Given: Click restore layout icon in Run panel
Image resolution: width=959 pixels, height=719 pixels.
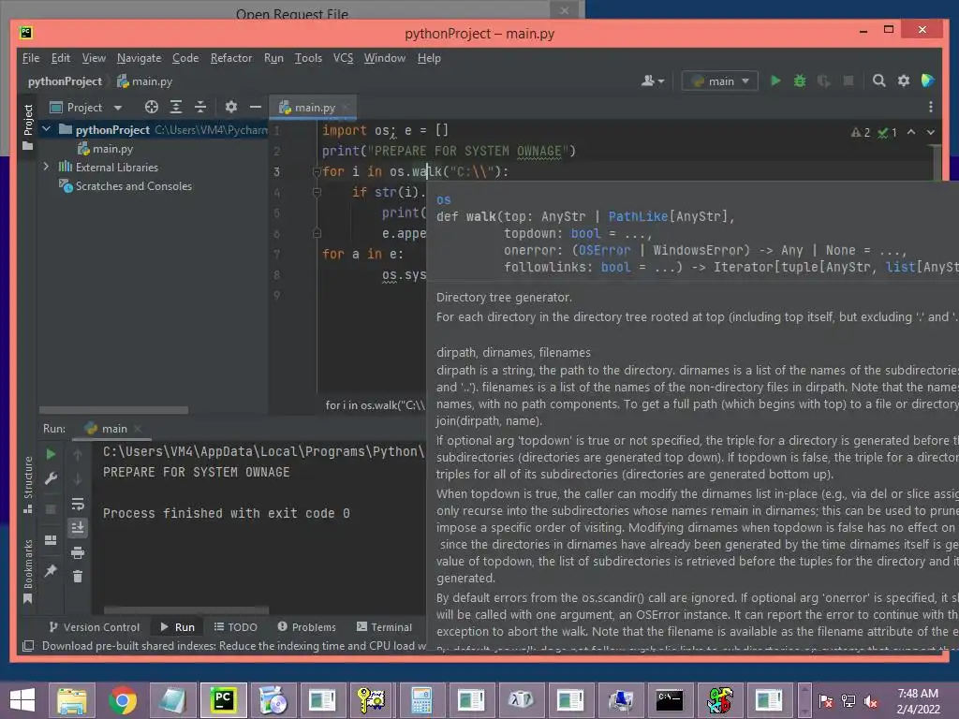Looking at the screenshot, I should 51,540.
